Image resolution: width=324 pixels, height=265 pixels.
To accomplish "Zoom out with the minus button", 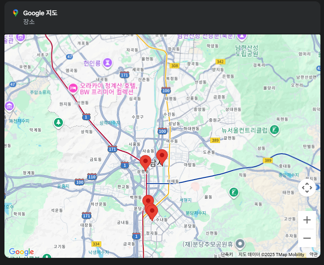I will click(x=307, y=238).
